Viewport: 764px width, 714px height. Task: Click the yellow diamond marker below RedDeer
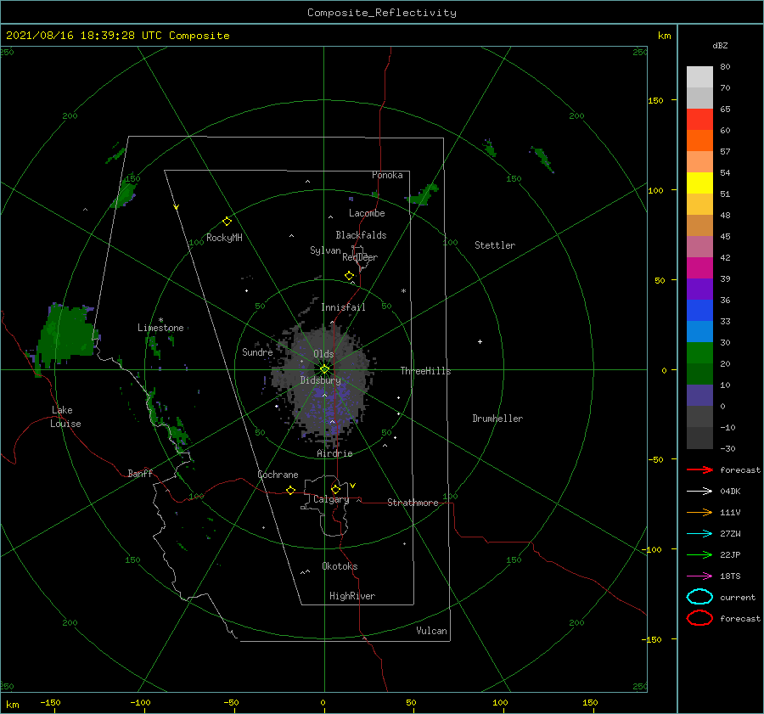coord(350,276)
